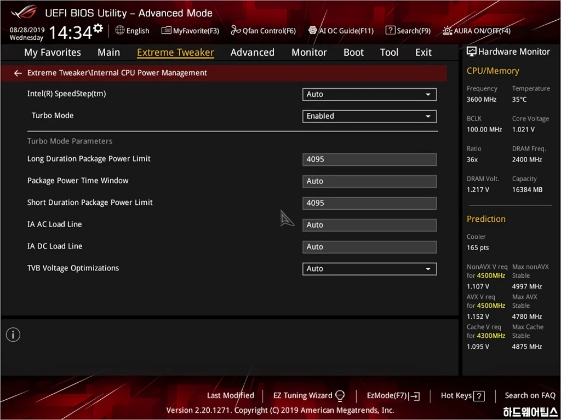Image resolution: width=561 pixels, height=420 pixels.
Task: Click the IA AC Load Line label
Action: [x=54, y=225]
